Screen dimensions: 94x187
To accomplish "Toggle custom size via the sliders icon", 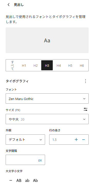I will pos(86,109).
